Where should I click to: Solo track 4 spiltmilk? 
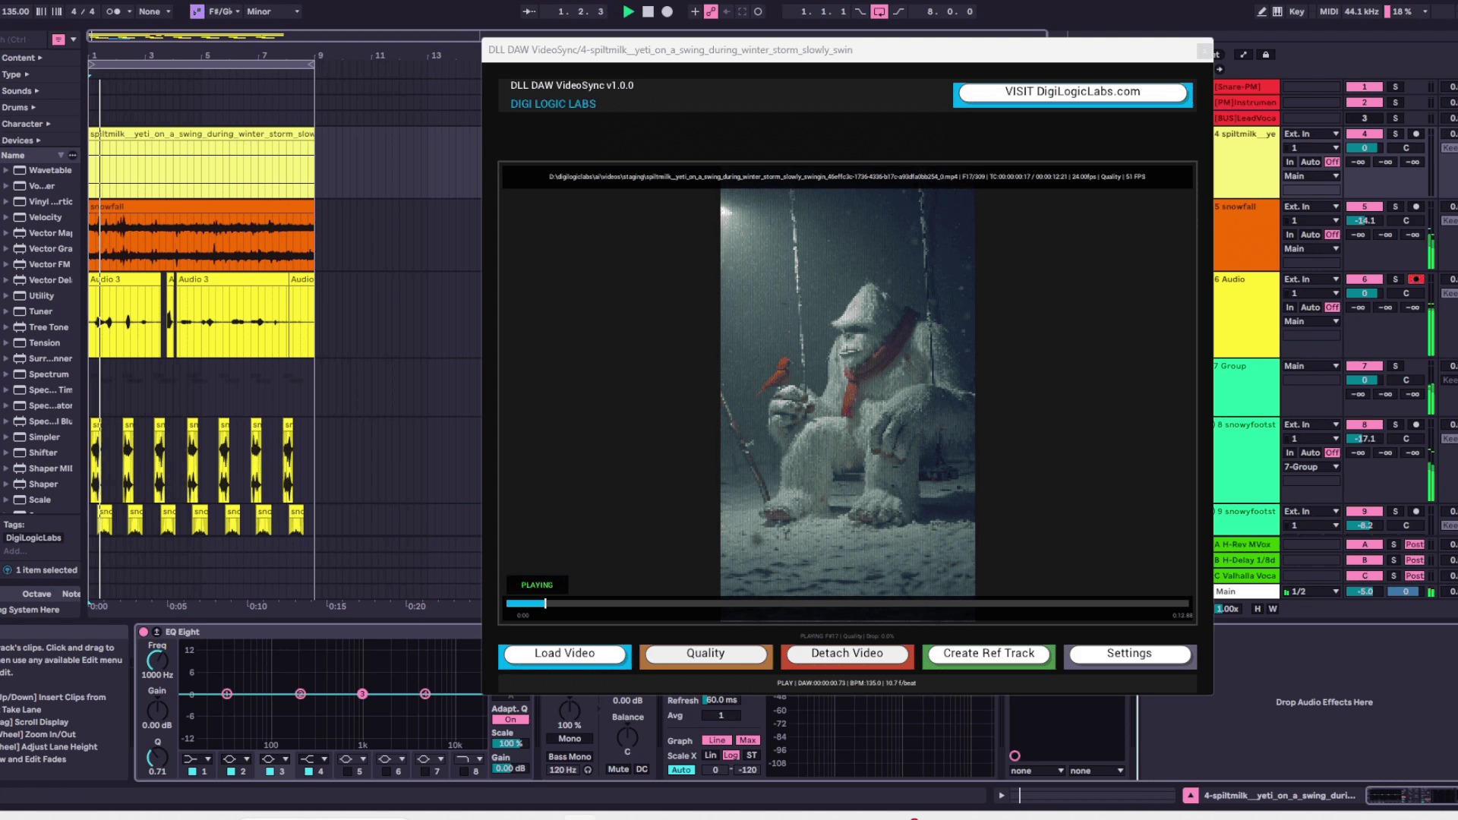(x=1395, y=134)
